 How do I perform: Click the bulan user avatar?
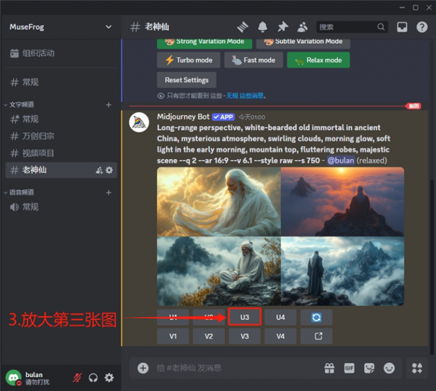(14, 378)
